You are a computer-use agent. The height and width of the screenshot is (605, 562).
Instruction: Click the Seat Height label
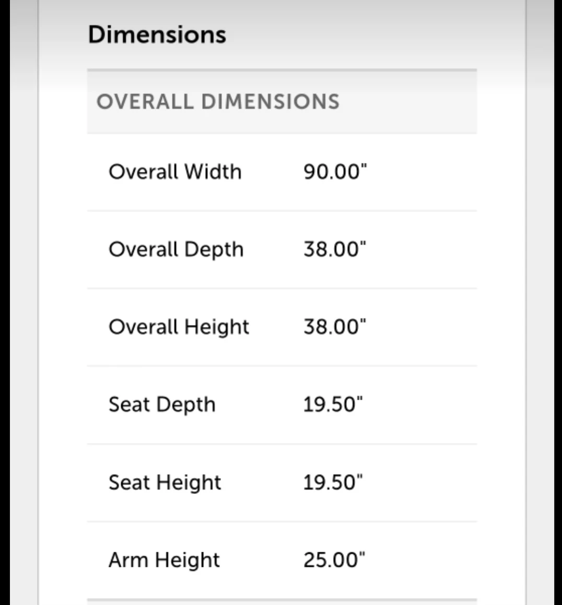pyautogui.click(x=165, y=483)
